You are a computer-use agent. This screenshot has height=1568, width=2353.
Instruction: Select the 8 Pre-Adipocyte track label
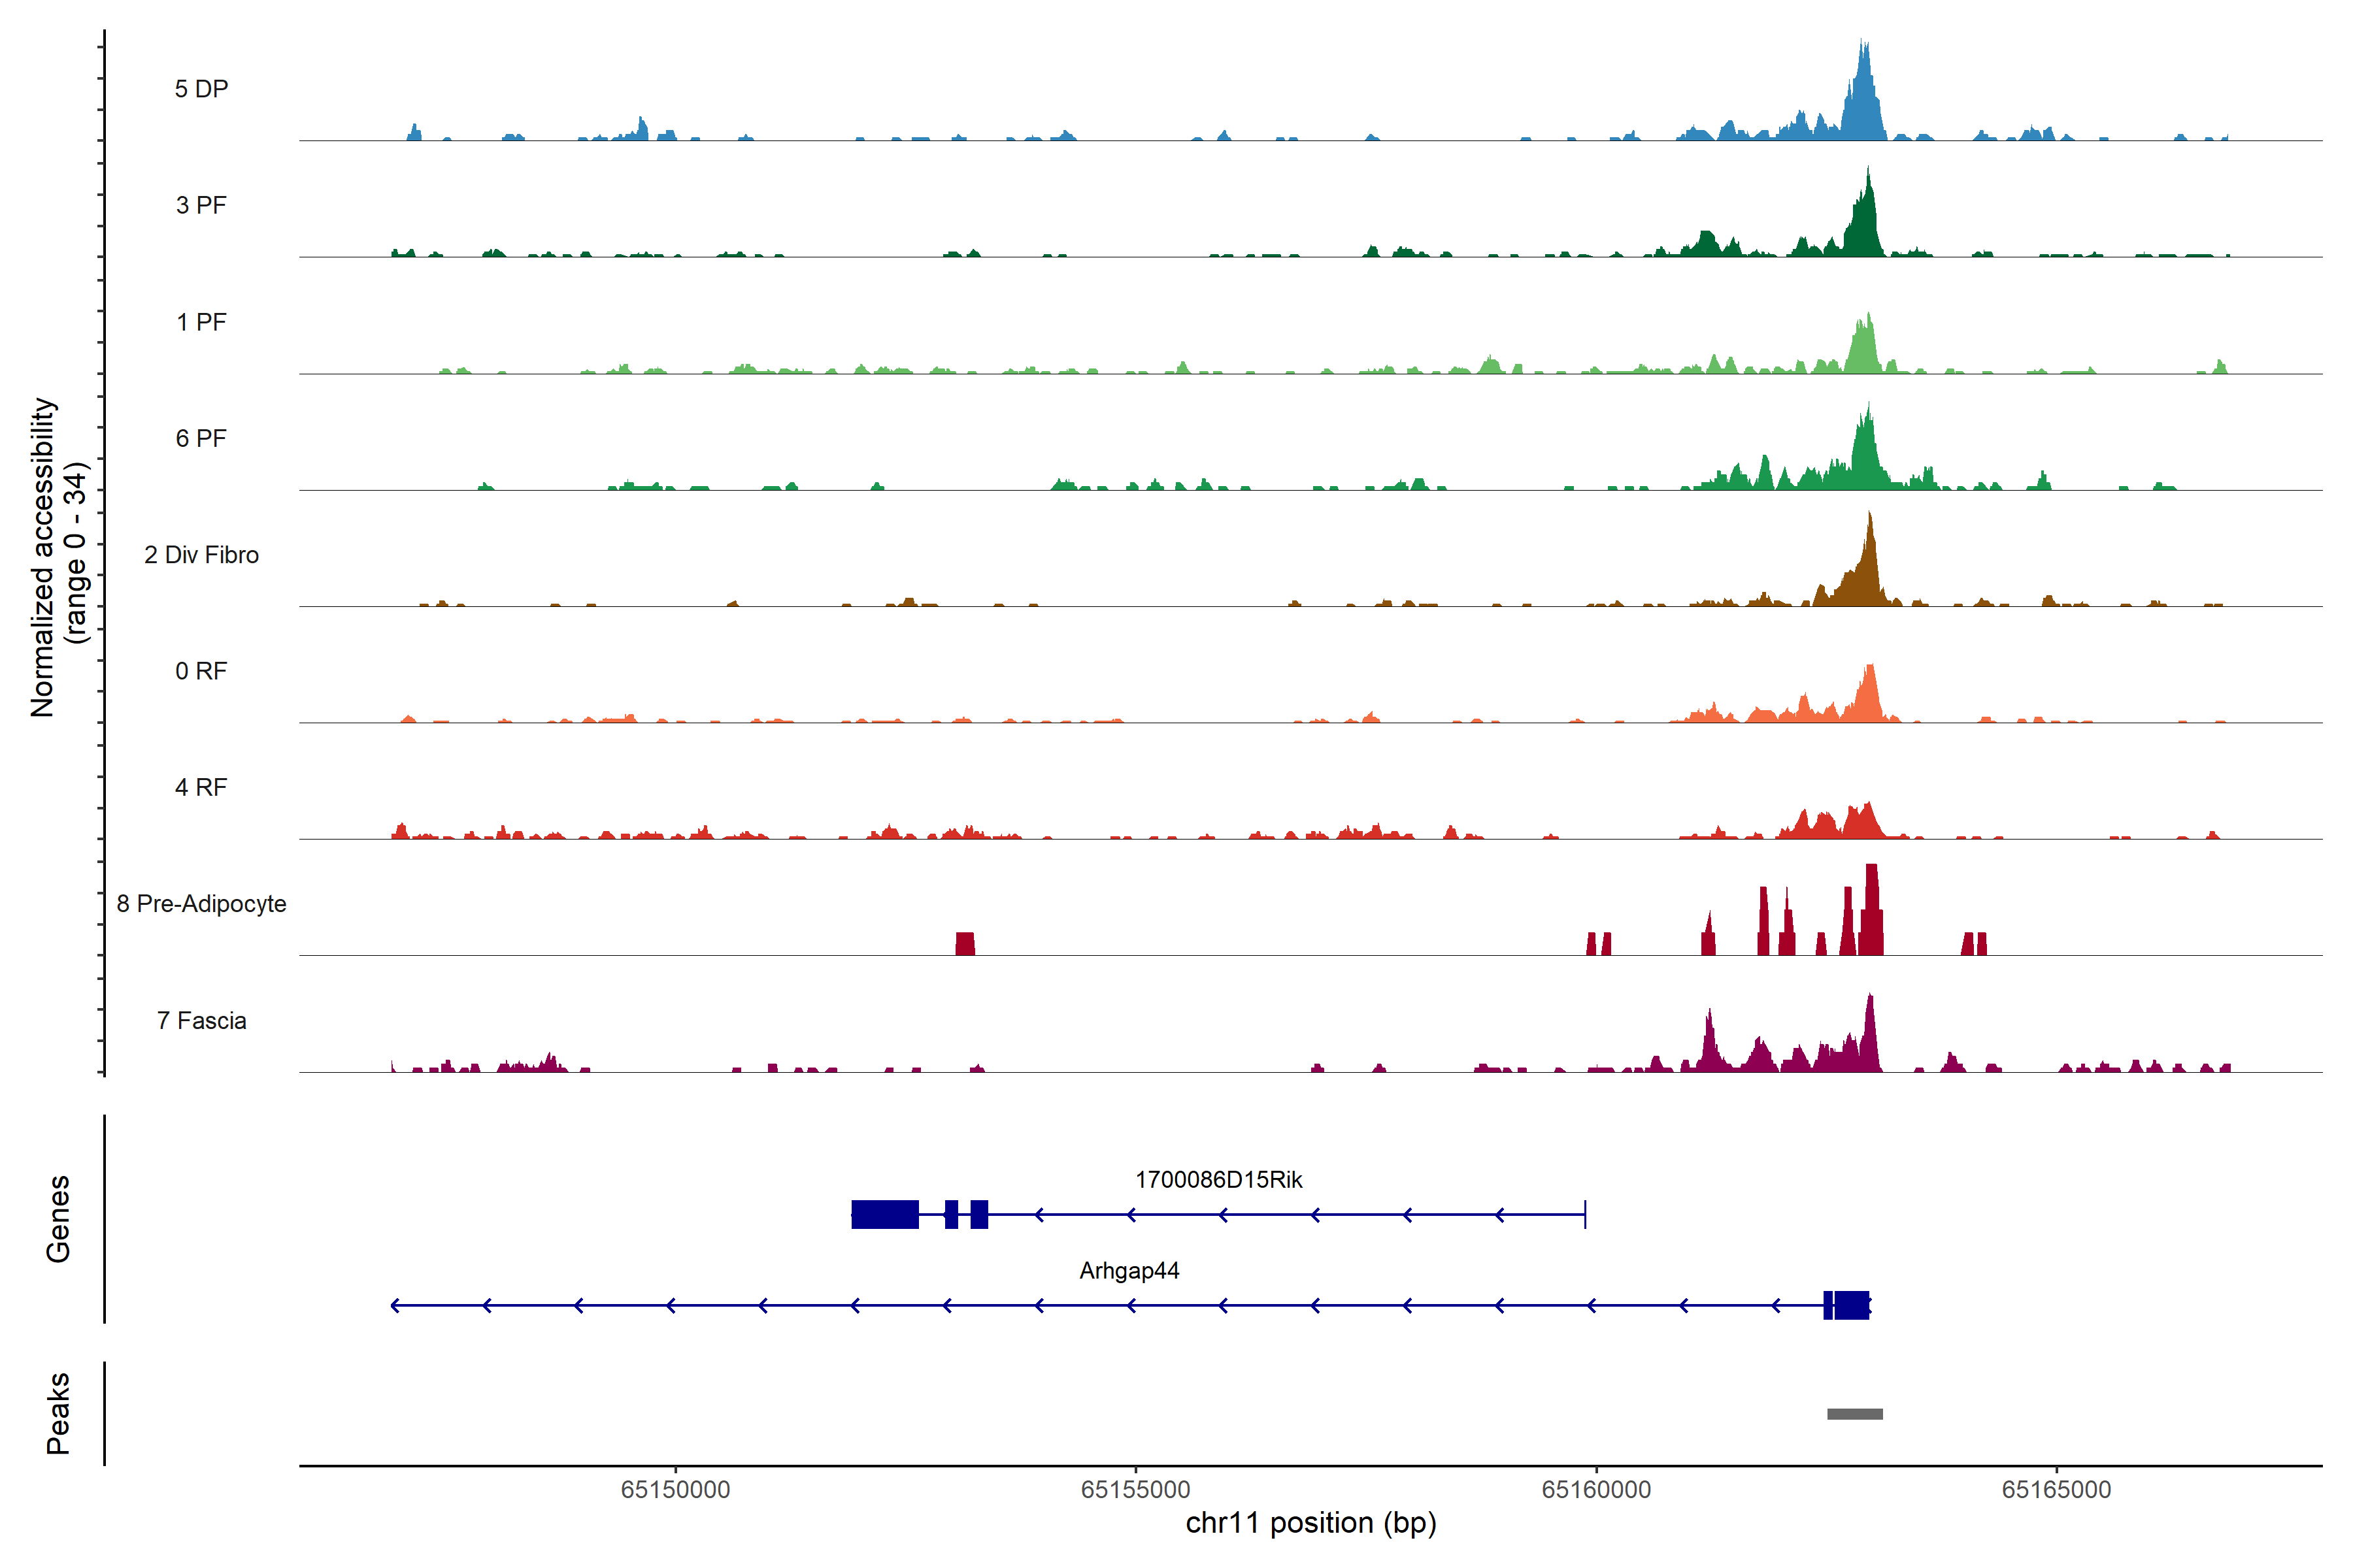[201, 904]
